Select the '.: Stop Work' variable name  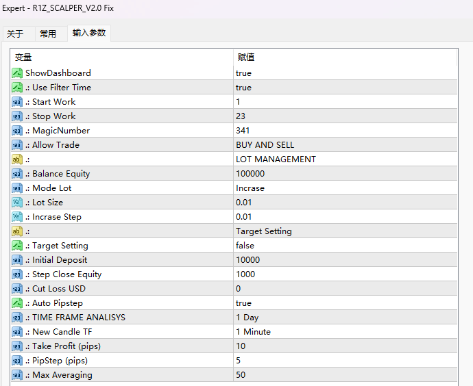tap(50, 116)
